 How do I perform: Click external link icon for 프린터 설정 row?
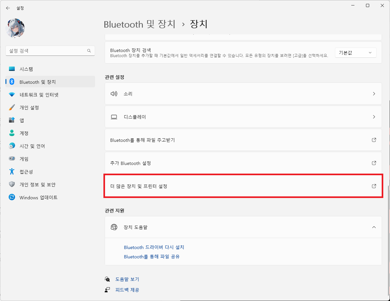point(374,186)
